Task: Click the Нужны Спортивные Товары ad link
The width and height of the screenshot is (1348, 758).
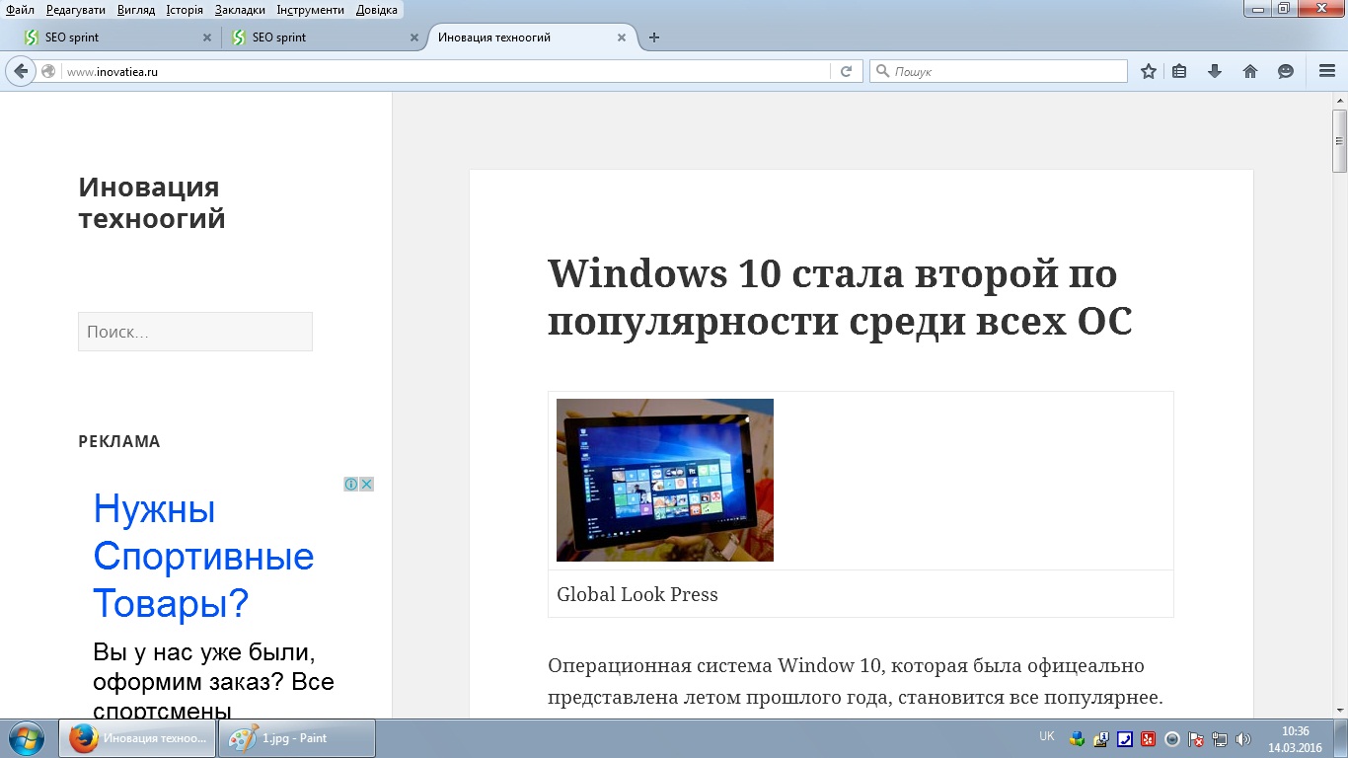Action: pos(203,556)
